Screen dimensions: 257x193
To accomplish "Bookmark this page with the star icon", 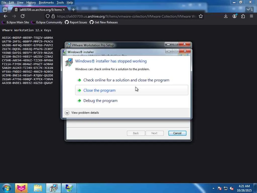I will pyautogui.click(x=201, y=16).
